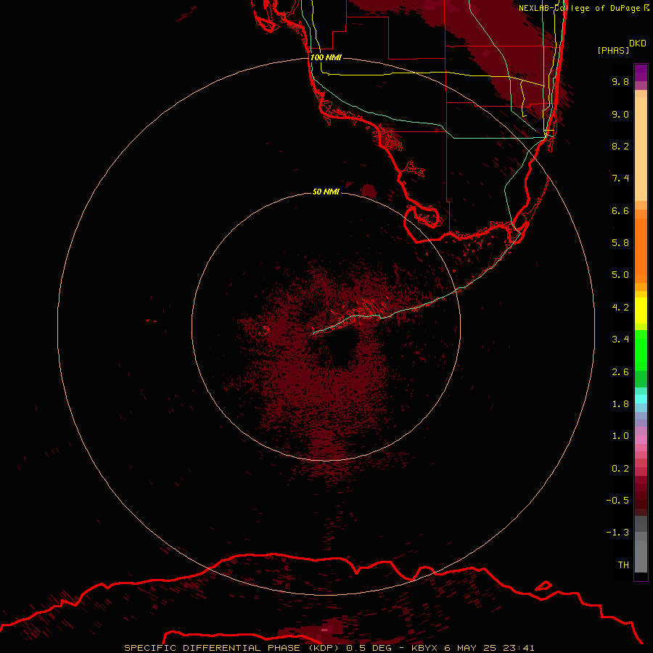Click the Specific Differential Phase (KDP) title text
The width and height of the screenshot is (653, 653).
click(232, 648)
